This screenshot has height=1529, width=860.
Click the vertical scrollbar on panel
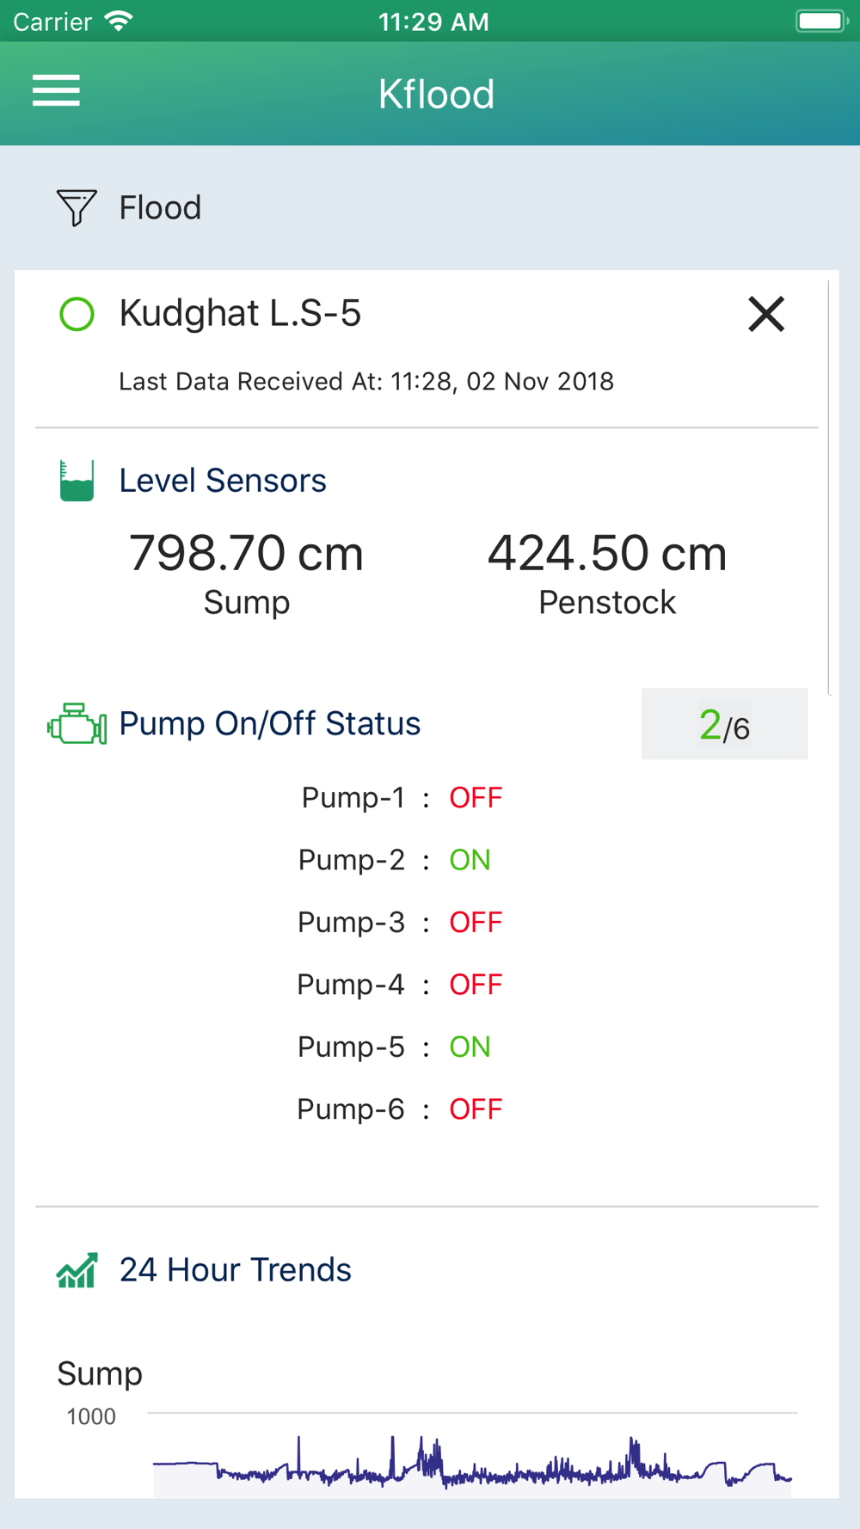[829, 487]
